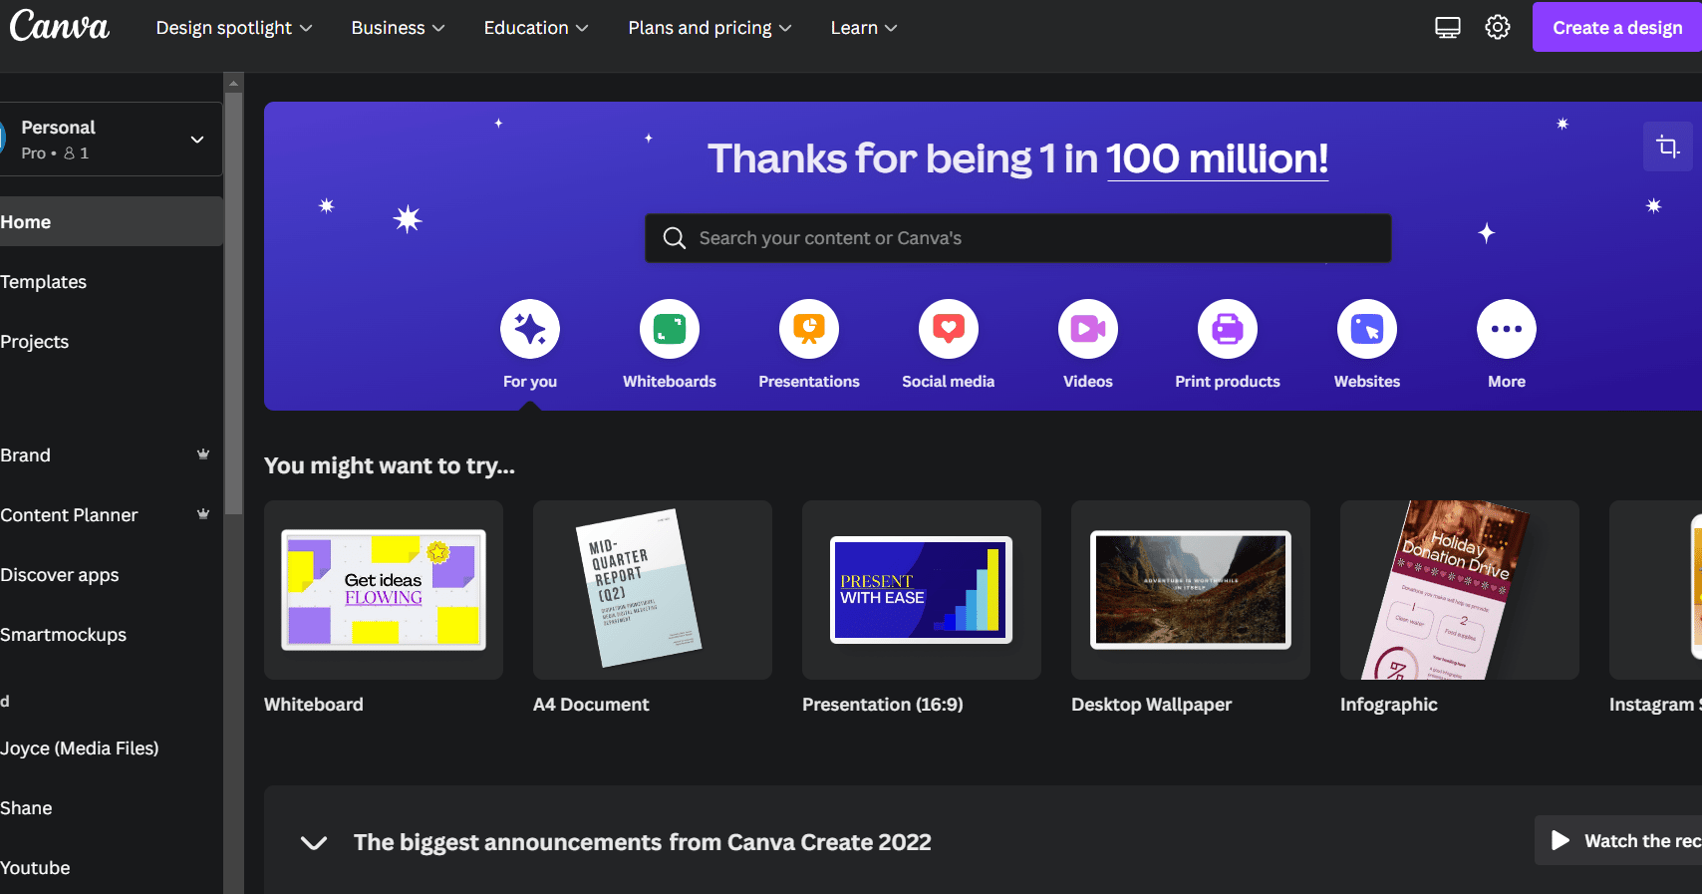The height and width of the screenshot is (894, 1702).
Task: Select the Social media heart icon
Action: (x=949, y=329)
